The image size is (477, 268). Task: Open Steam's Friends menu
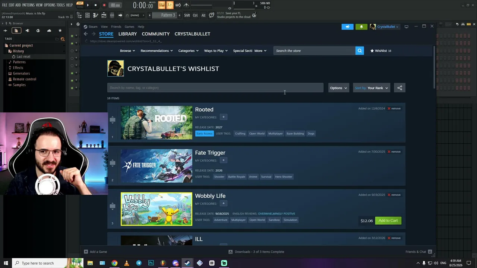[x=116, y=27]
